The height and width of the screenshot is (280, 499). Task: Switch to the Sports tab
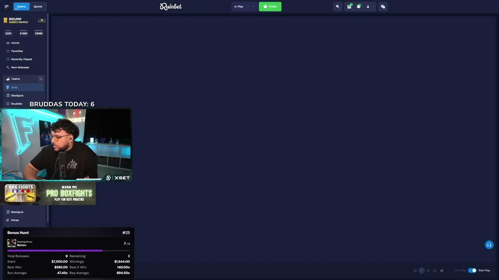click(38, 7)
